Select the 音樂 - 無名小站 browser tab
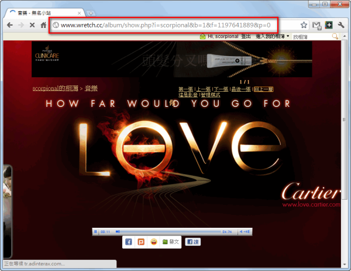Viewport: 351px width, 271px height. coord(45,13)
